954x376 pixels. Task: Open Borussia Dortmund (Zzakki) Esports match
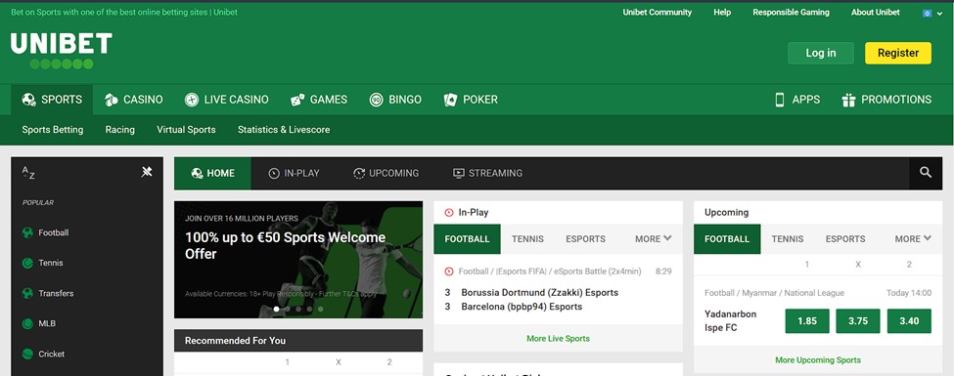pyautogui.click(x=540, y=292)
